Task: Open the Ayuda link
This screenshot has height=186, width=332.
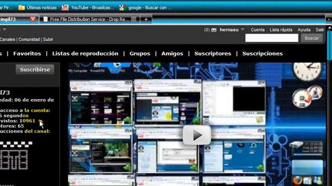Action: point(304,30)
